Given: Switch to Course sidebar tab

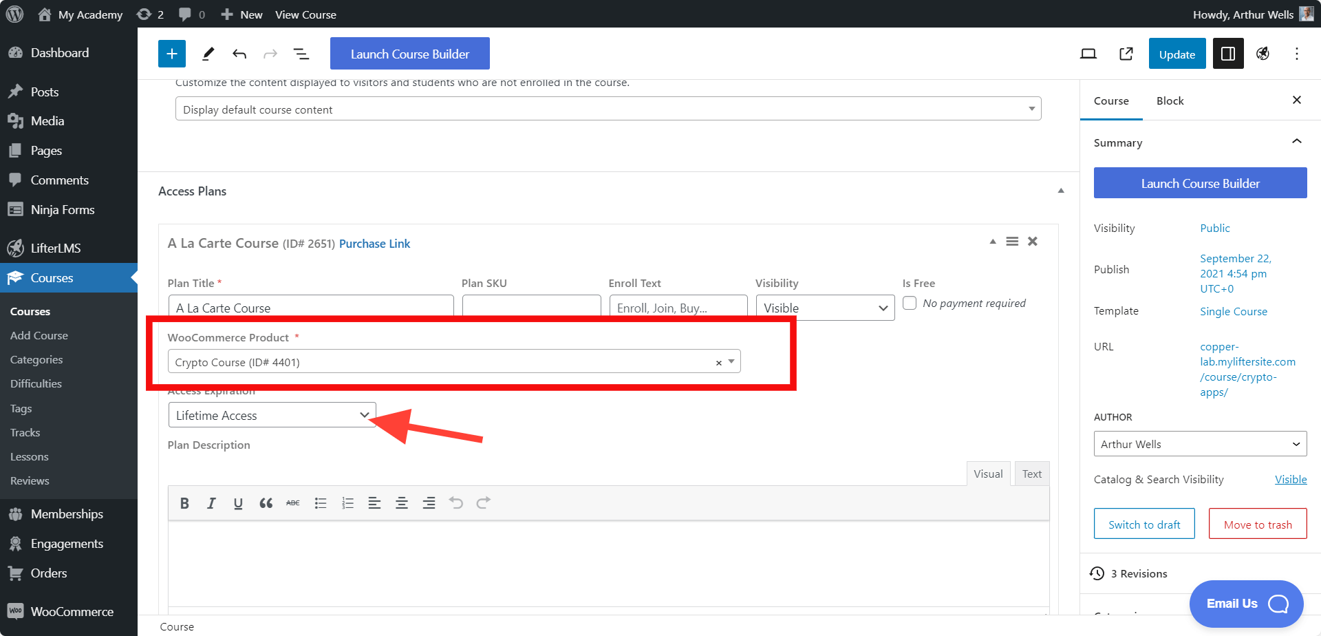Looking at the screenshot, I should (1111, 100).
